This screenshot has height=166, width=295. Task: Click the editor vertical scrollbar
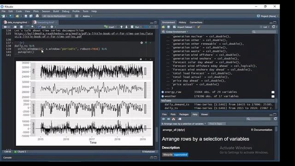pyautogui.click(x=157, y=135)
